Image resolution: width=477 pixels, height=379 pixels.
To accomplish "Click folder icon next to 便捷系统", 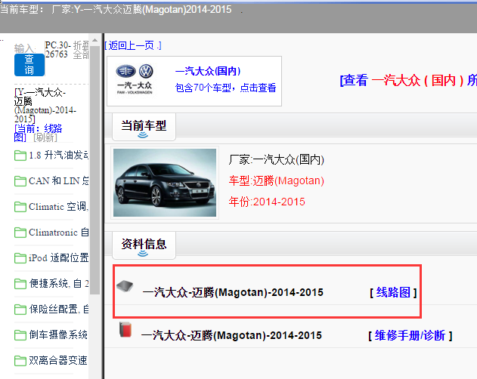I will pyautogui.click(x=20, y=284).
